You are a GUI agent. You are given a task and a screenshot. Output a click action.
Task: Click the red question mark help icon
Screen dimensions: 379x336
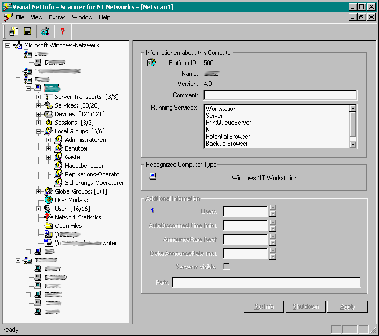[62, 32]
